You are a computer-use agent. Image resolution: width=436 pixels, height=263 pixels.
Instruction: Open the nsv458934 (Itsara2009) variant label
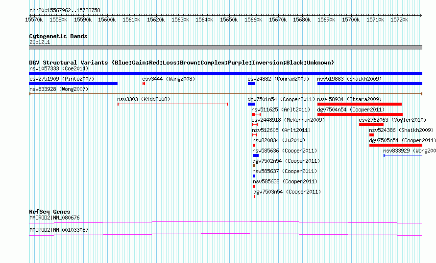(x=349, y=99)
